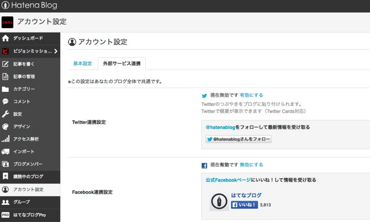Click 有効にする to enable Twitter link
This screenshot has width=370, height=222.
tap(252, 95)
